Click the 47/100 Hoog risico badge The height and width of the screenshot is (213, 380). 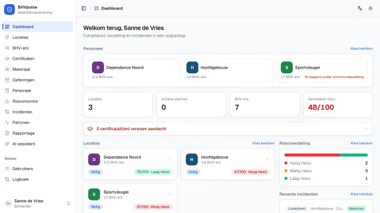[x=251, y=172]
